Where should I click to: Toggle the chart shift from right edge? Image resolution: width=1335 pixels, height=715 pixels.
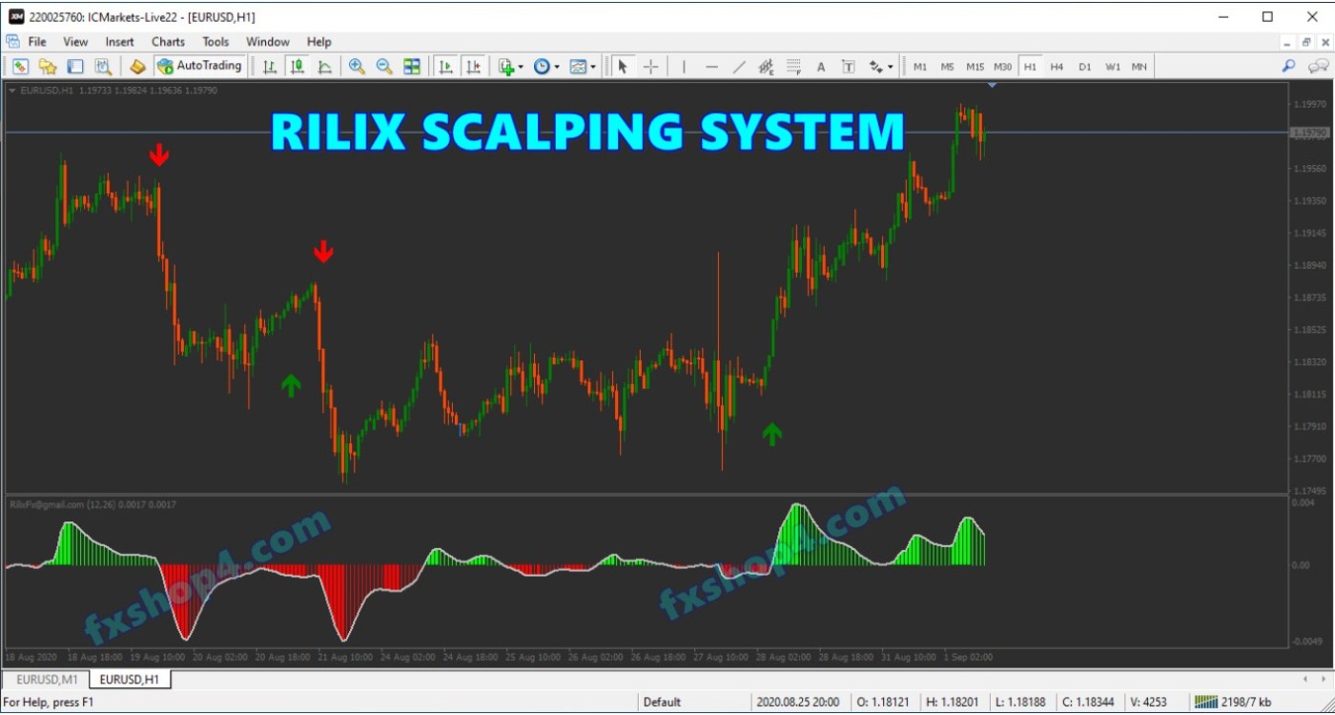[474, 66]
